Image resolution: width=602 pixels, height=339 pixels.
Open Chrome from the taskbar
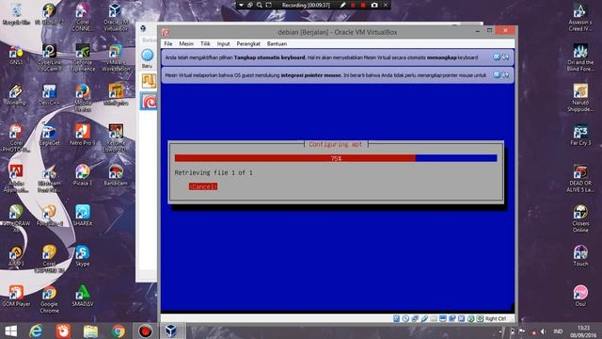pos(119,331)
